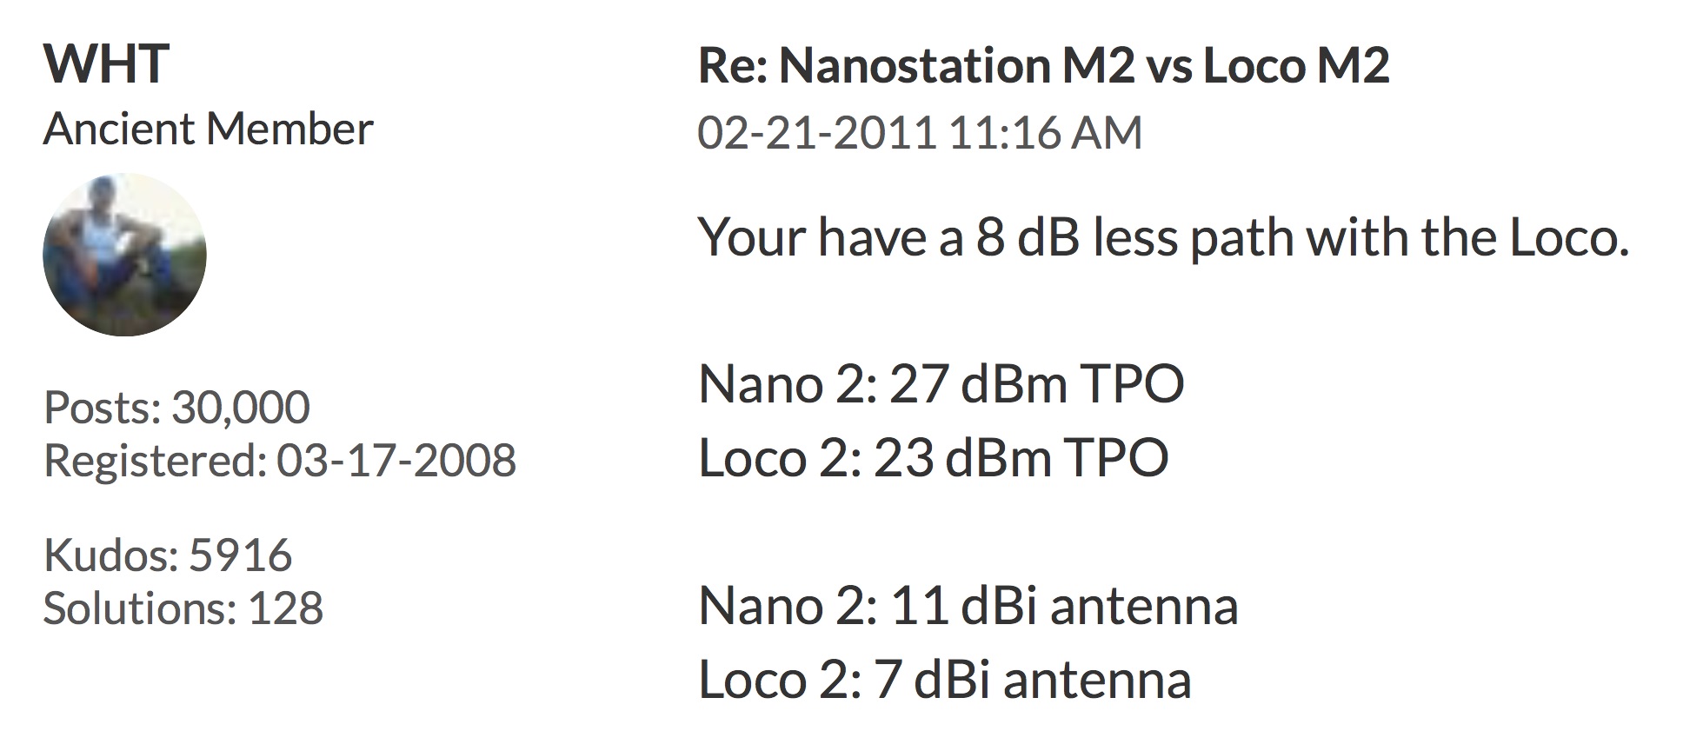Click the 11:16 AM post time
Screen dimensions: 1683x751
1046,133
